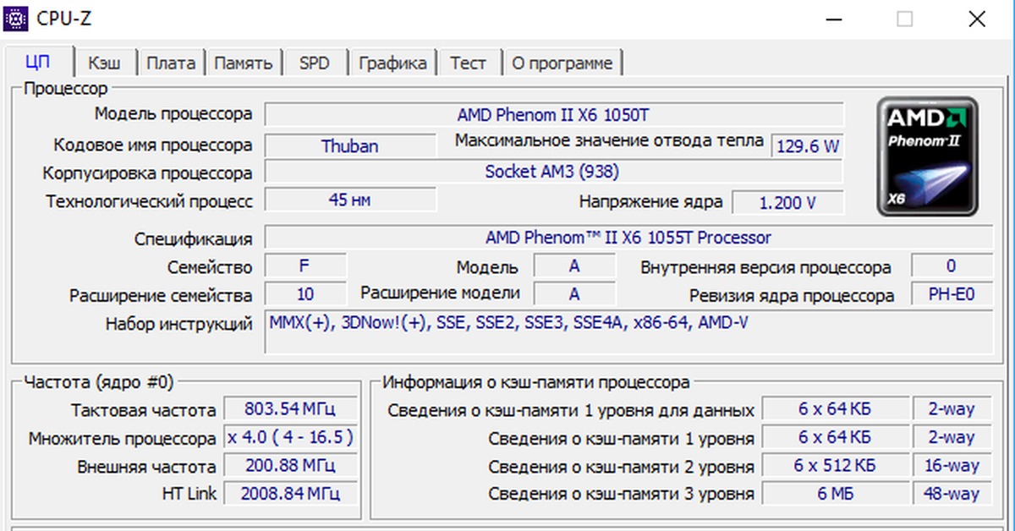Select the 6 МБ level 3 cache value

(834, 494)
